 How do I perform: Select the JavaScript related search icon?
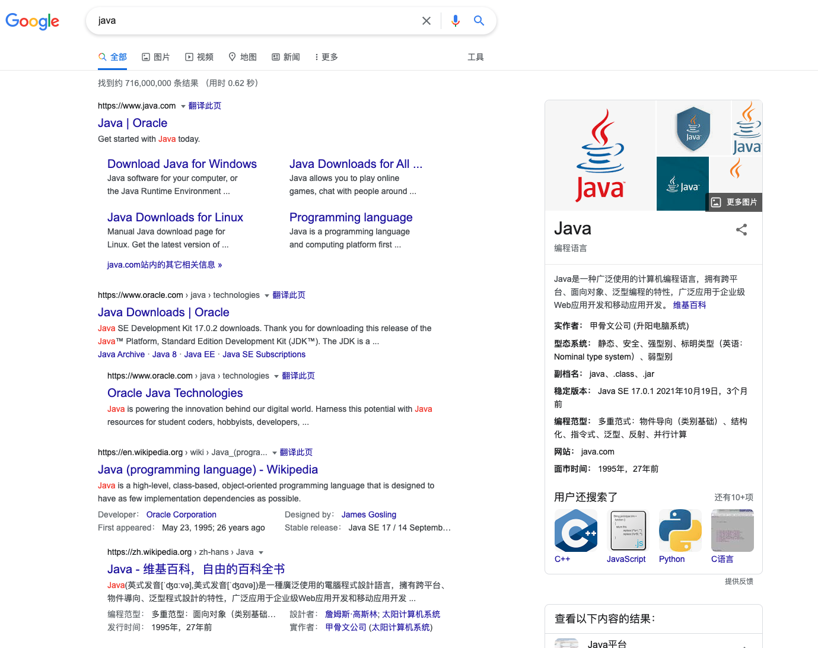628,531
